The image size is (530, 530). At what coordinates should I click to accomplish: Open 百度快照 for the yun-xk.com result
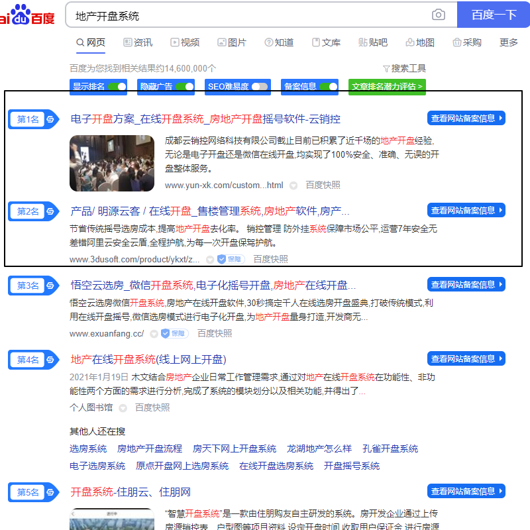click(323, 185)
